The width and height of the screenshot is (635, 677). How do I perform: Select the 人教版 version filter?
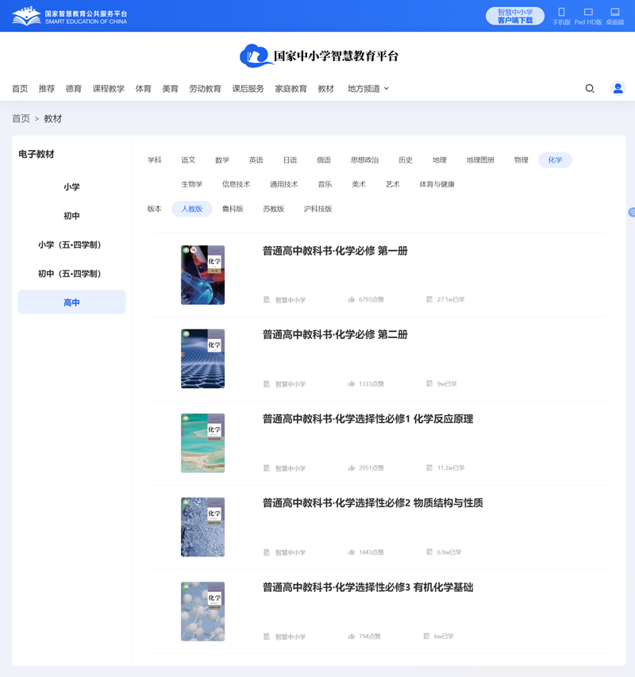pyautogui.click(x=190, y=209)
